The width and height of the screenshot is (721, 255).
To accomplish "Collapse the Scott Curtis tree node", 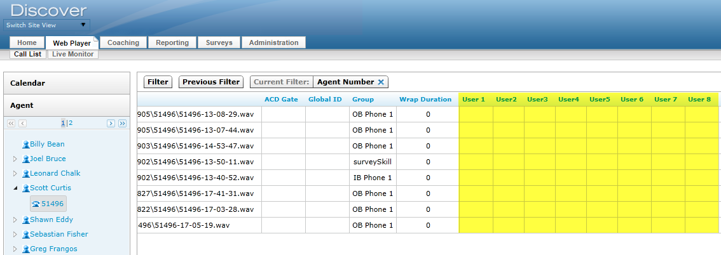I will point(15,188).
